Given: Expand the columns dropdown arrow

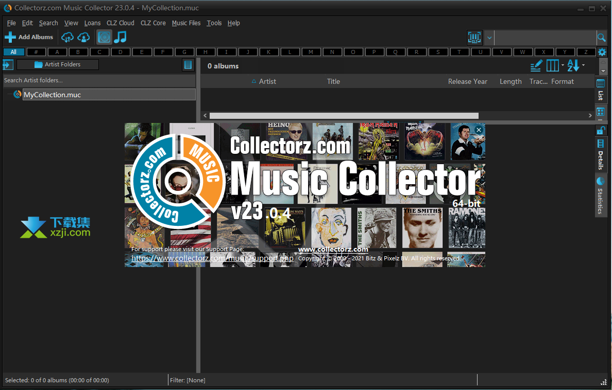Looking at the screenshot, I should (563, 65).
